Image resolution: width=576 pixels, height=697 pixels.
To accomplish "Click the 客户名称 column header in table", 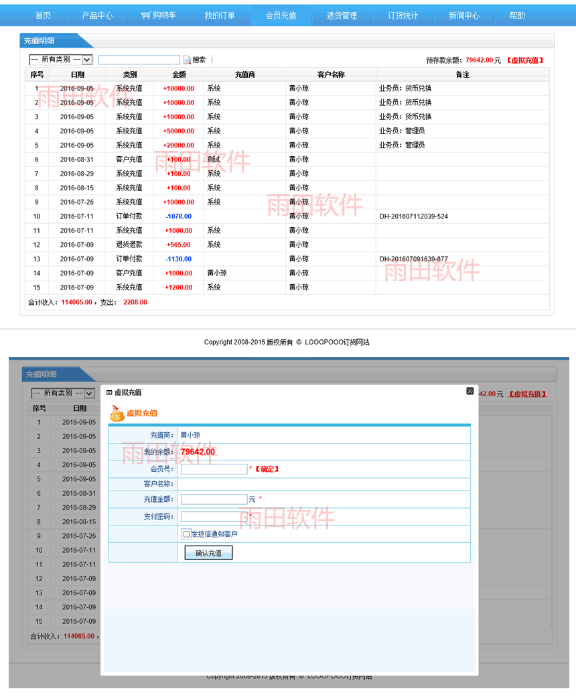I will [x=331, y=74].
